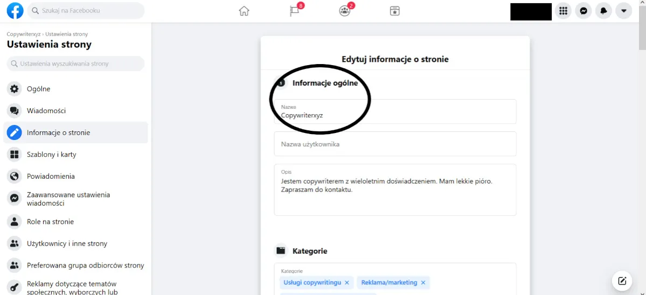Open the nine-dot menu grid icon
The image size is (646, 295).
click(563, 11)
